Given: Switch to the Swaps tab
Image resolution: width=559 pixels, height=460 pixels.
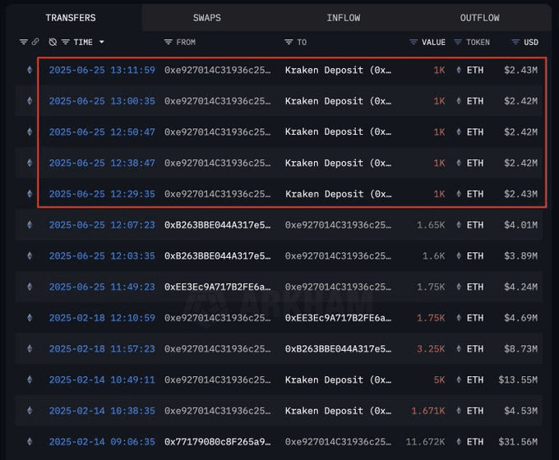Looking at the screenshot, I should coord(206,17).
